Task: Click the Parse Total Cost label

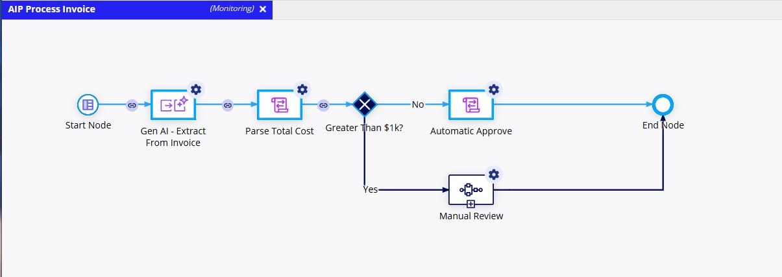Action: pos(280,131)
